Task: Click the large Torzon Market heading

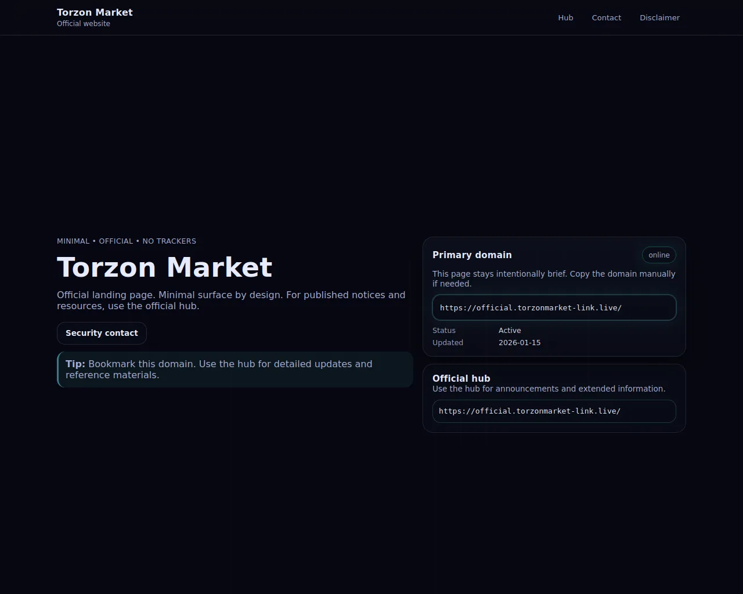Action: (164, 267)
